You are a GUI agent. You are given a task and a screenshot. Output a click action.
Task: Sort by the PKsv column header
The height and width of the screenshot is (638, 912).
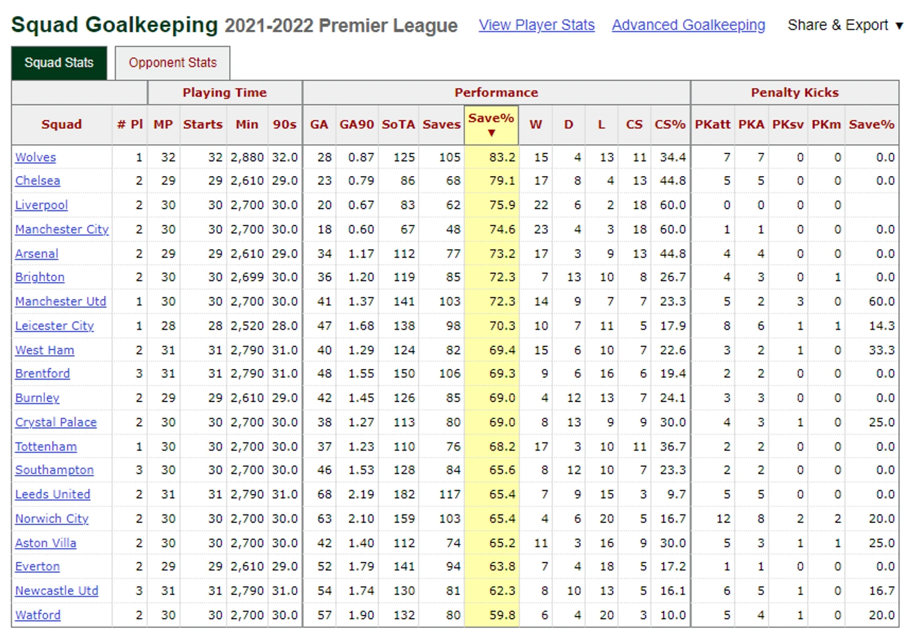[788, 125]
